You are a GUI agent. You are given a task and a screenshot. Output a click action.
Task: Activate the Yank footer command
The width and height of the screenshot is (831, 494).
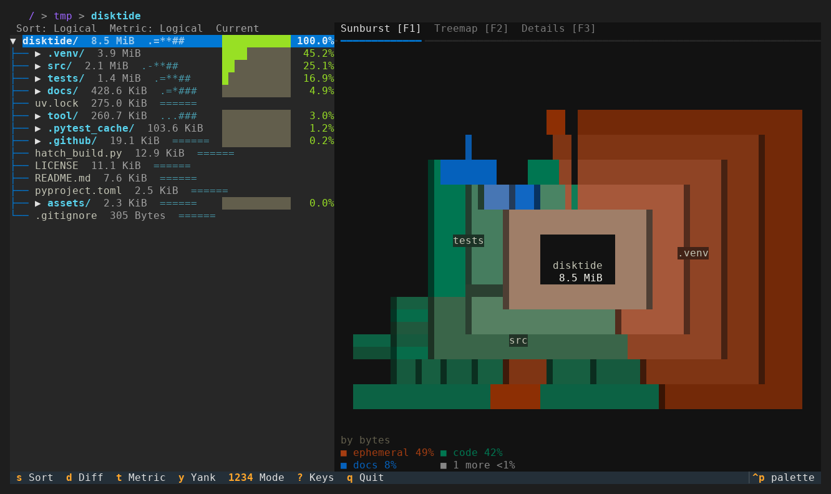pos(197,478)
